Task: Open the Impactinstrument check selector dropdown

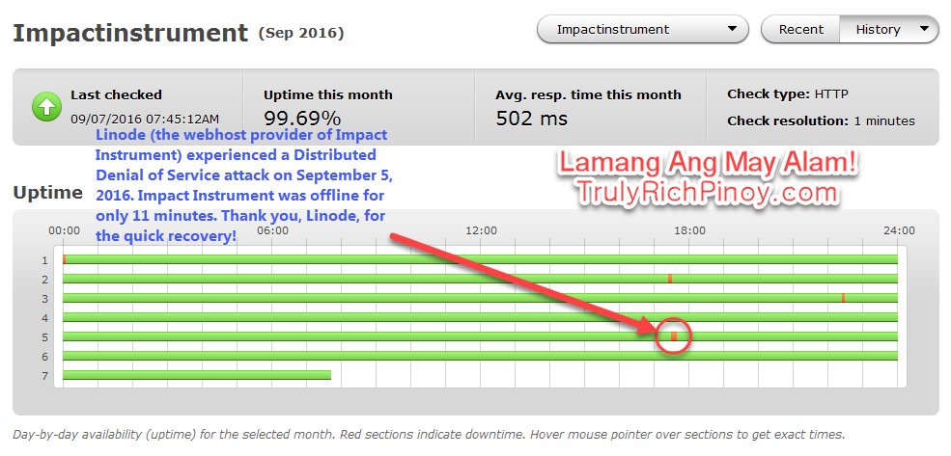Action: coord(642,29)
